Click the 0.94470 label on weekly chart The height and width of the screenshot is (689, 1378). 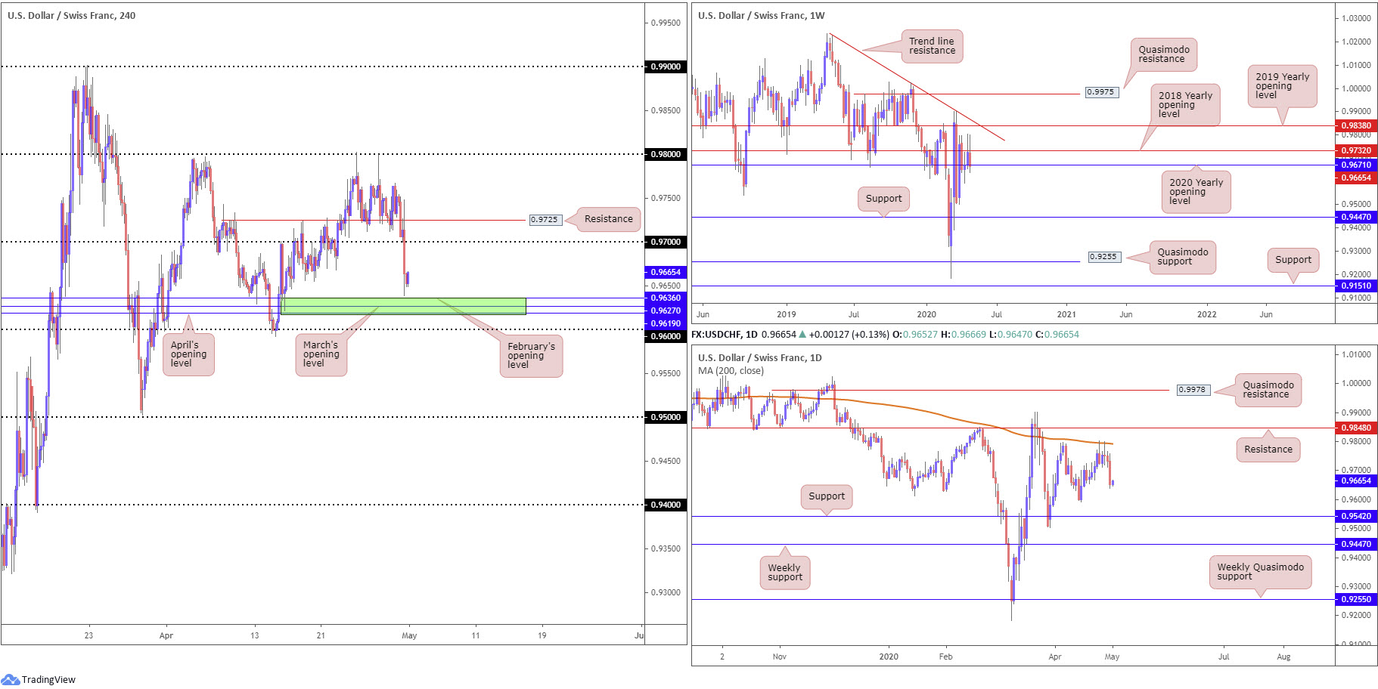1356,217
